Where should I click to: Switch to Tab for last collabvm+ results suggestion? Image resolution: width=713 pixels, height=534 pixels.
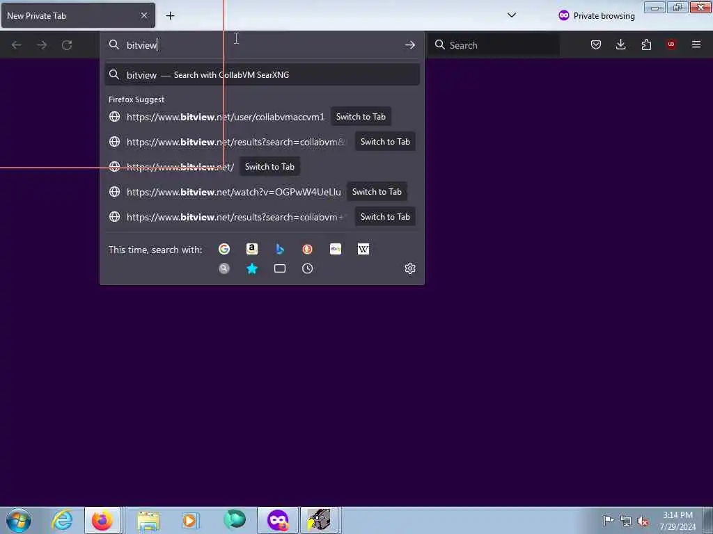tap(385, 217)
